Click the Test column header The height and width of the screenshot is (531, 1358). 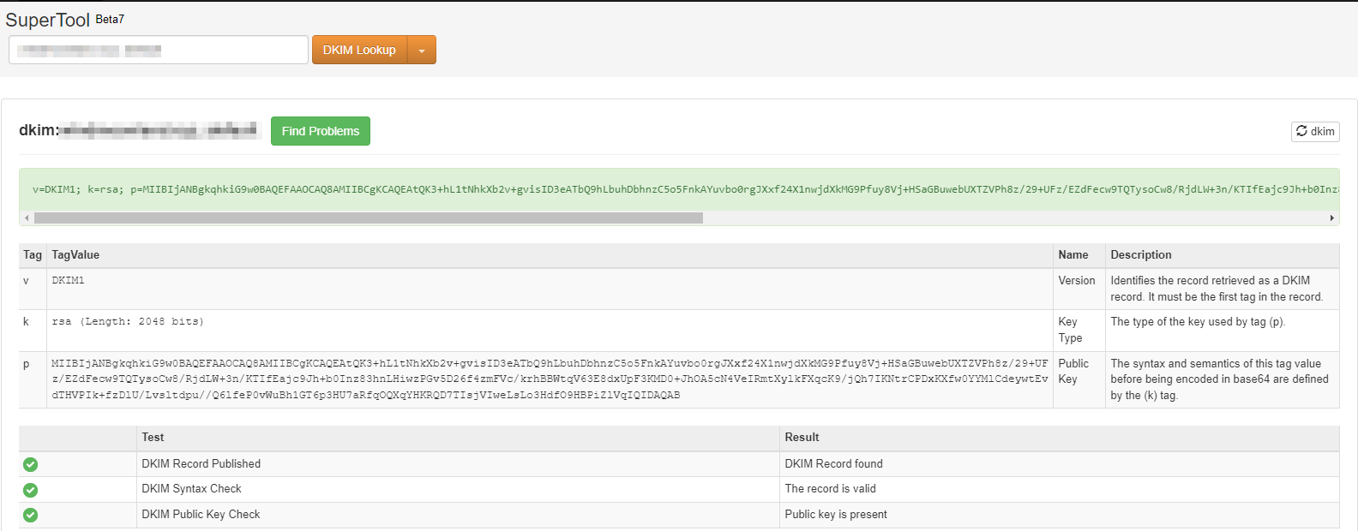153,438
